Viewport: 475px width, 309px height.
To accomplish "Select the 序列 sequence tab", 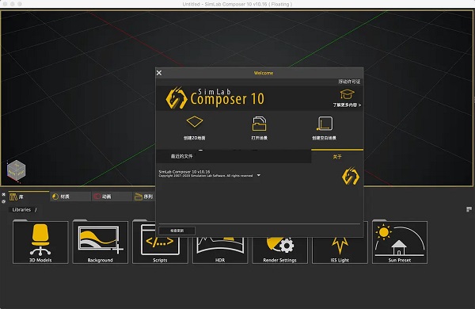I will pyautogui.click(x=144, y=196).
